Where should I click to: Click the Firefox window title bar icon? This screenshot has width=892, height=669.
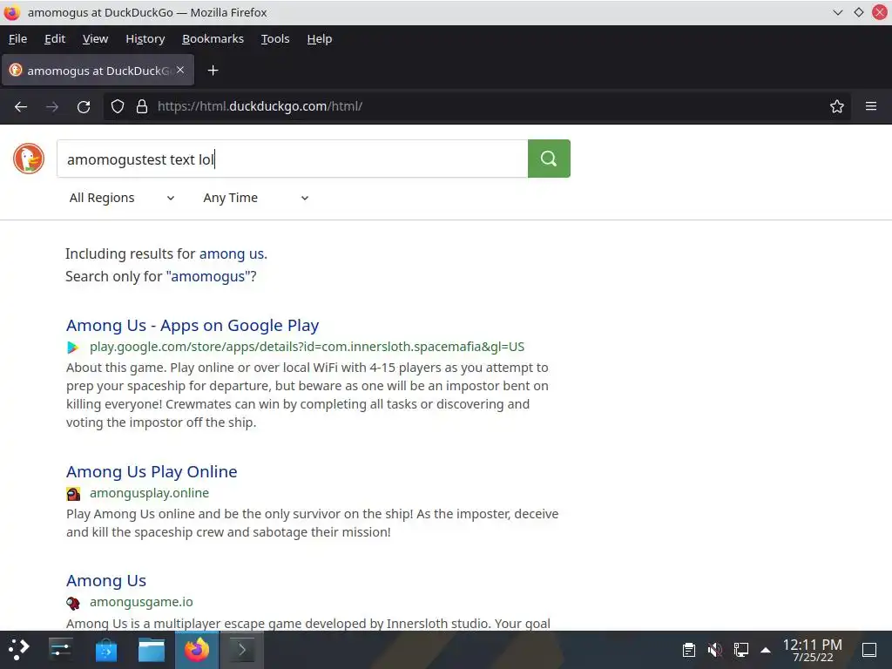pyautogui.click(x=11, y=12)
